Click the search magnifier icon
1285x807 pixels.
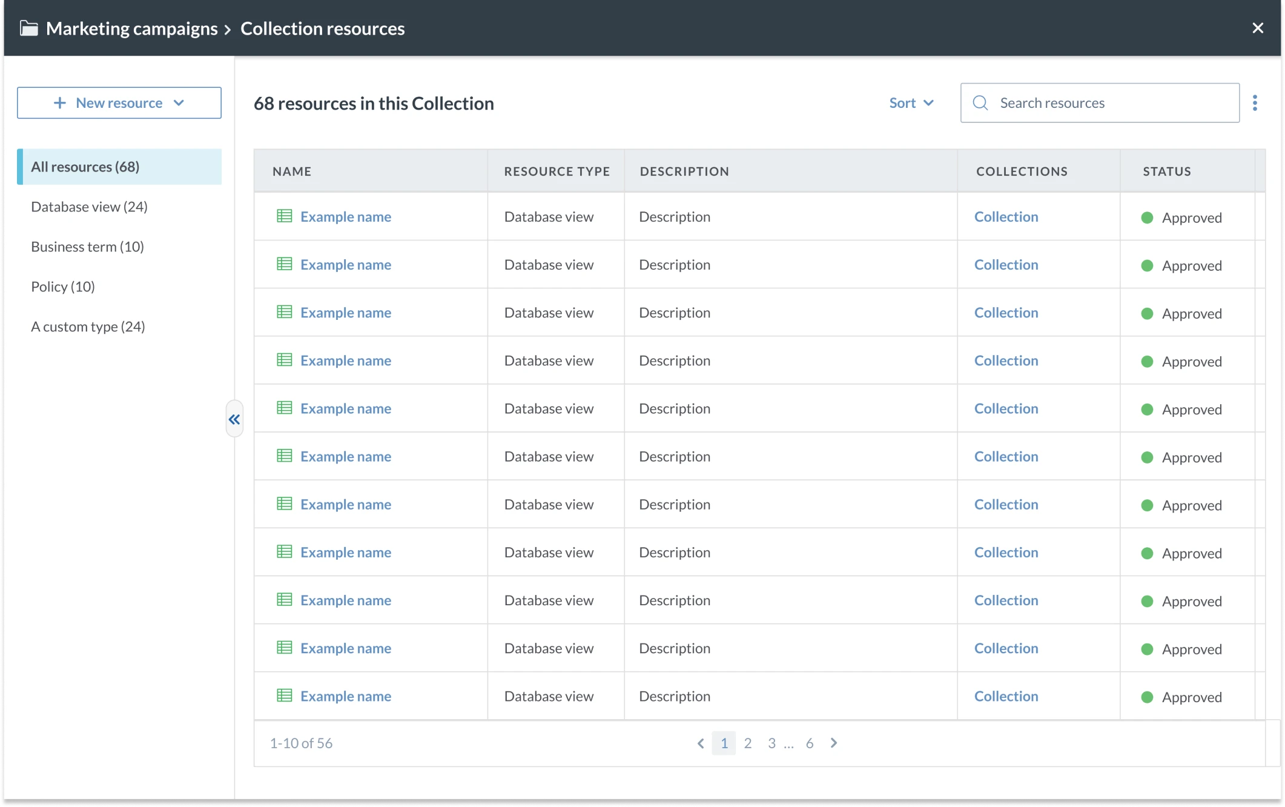pos(980,102)
